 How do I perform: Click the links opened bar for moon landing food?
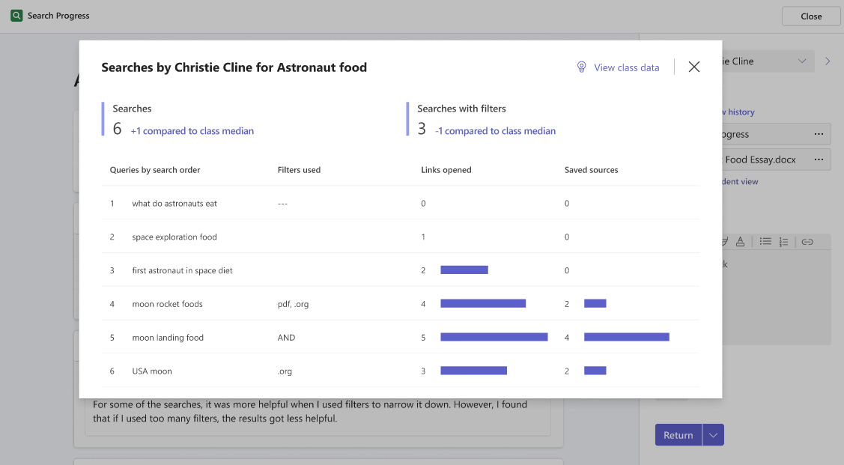494,337
